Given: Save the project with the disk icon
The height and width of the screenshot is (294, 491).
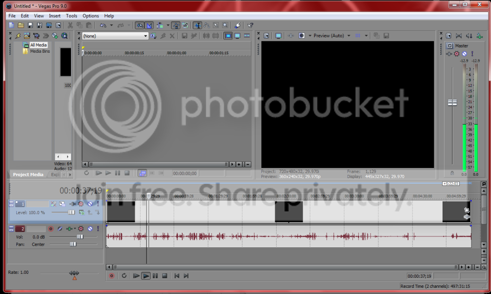Looking at the screenshot, I should pos(30,25).
